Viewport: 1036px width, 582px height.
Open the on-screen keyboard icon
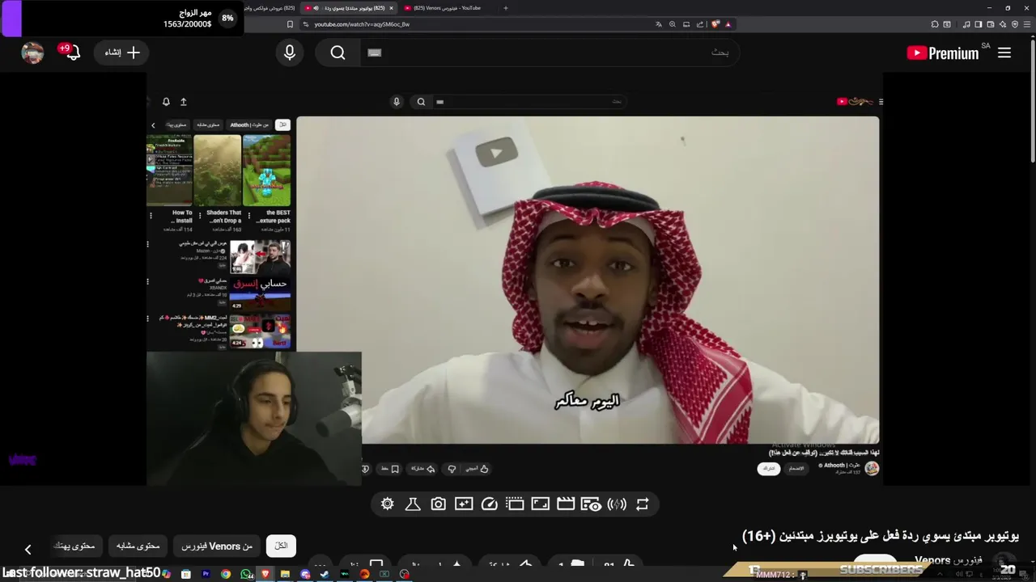(x=374, y=53)
